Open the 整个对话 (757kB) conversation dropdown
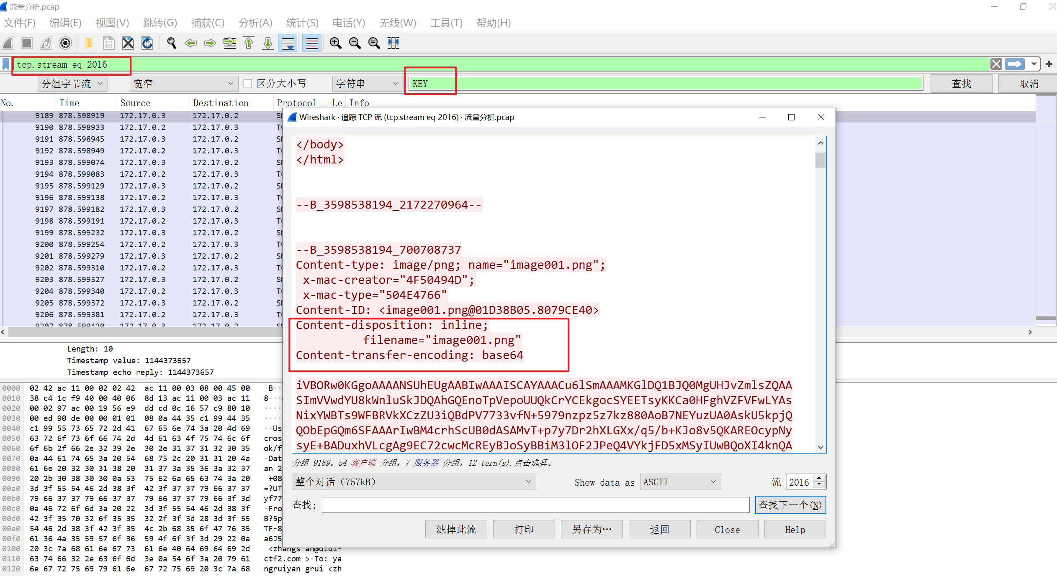This screenshot has width=1057, height=576. 414,482
